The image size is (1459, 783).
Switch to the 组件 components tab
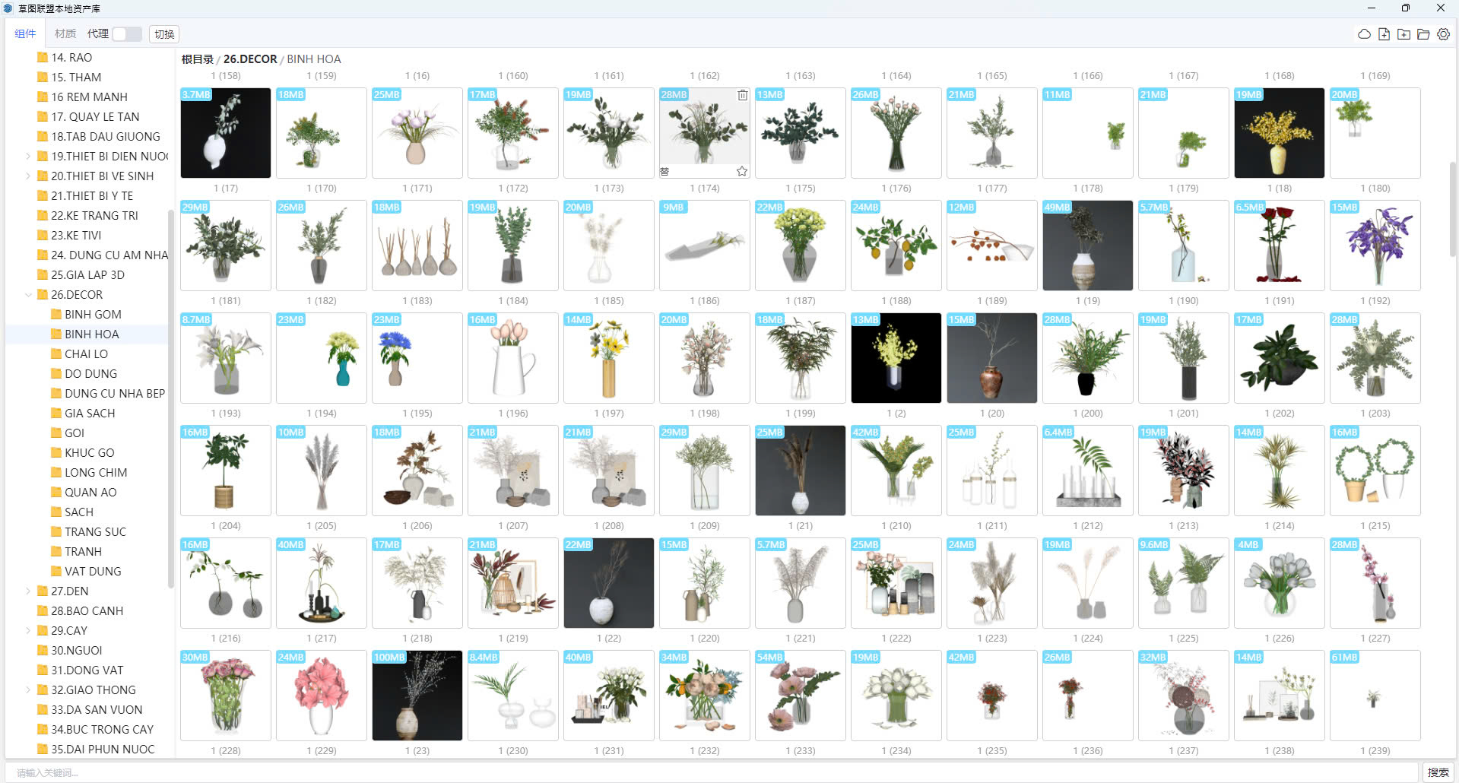(x=25, y=34)
